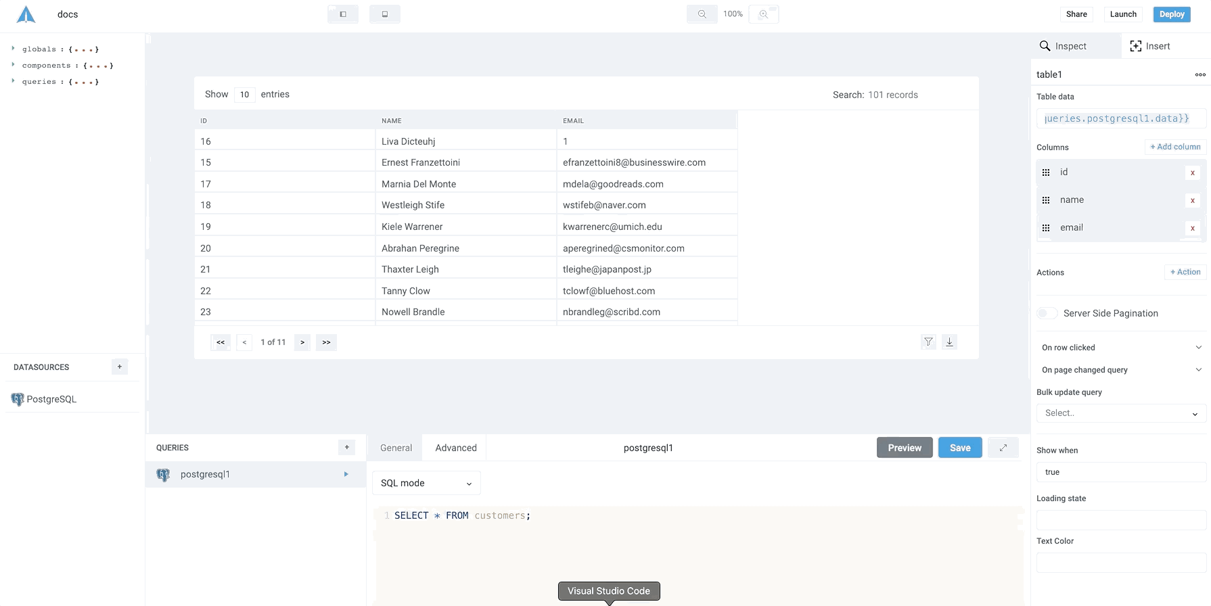Viewport: 1211px width, 606px height.
Task: Expand the globals tree node
Action: [13, 49]
